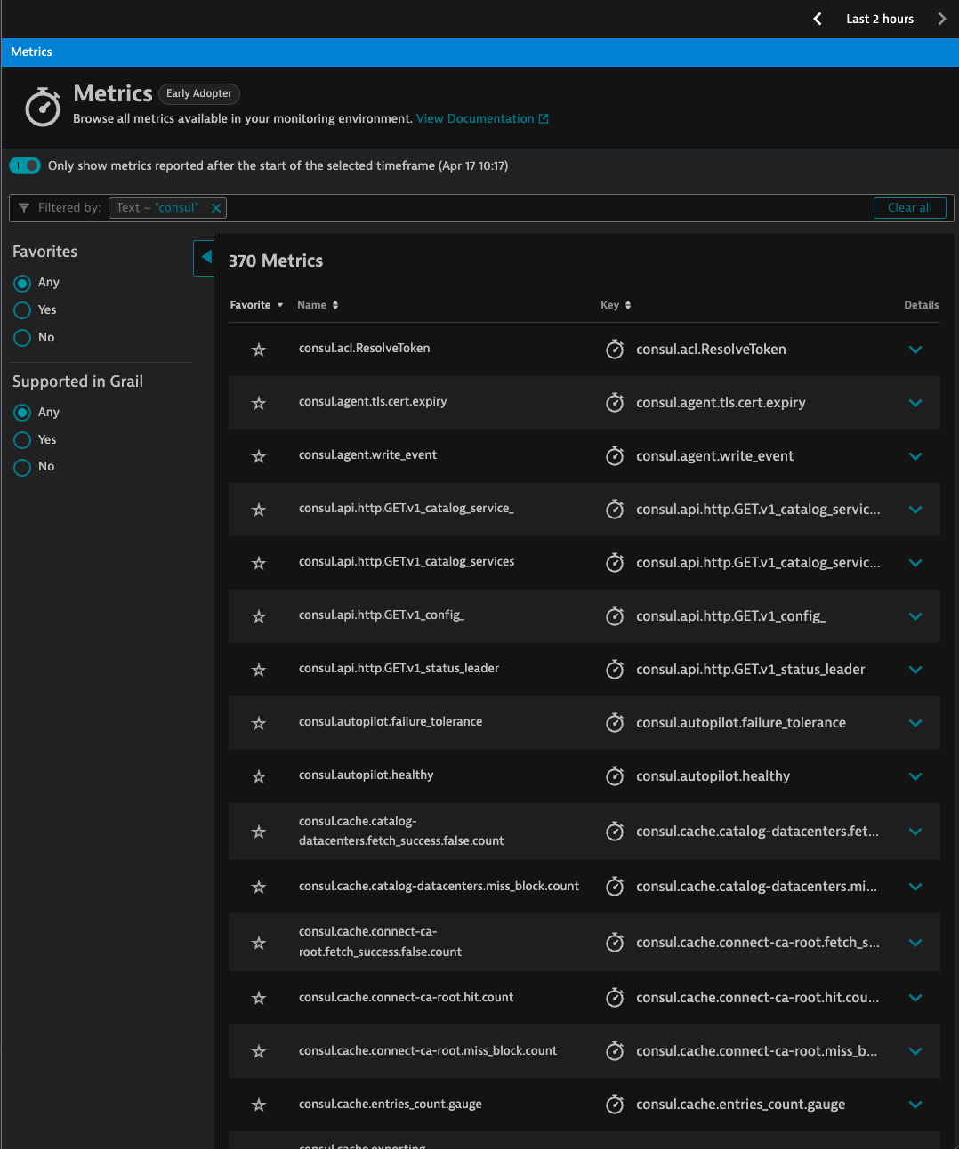This screenshot has height=1149, width=959.
Task: Collapse the left filter sidebar arrow
Action: pyautogui.click(x=205, y=257)
